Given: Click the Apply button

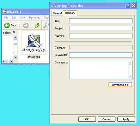Looking at the screenshot, I should [126, 119].
